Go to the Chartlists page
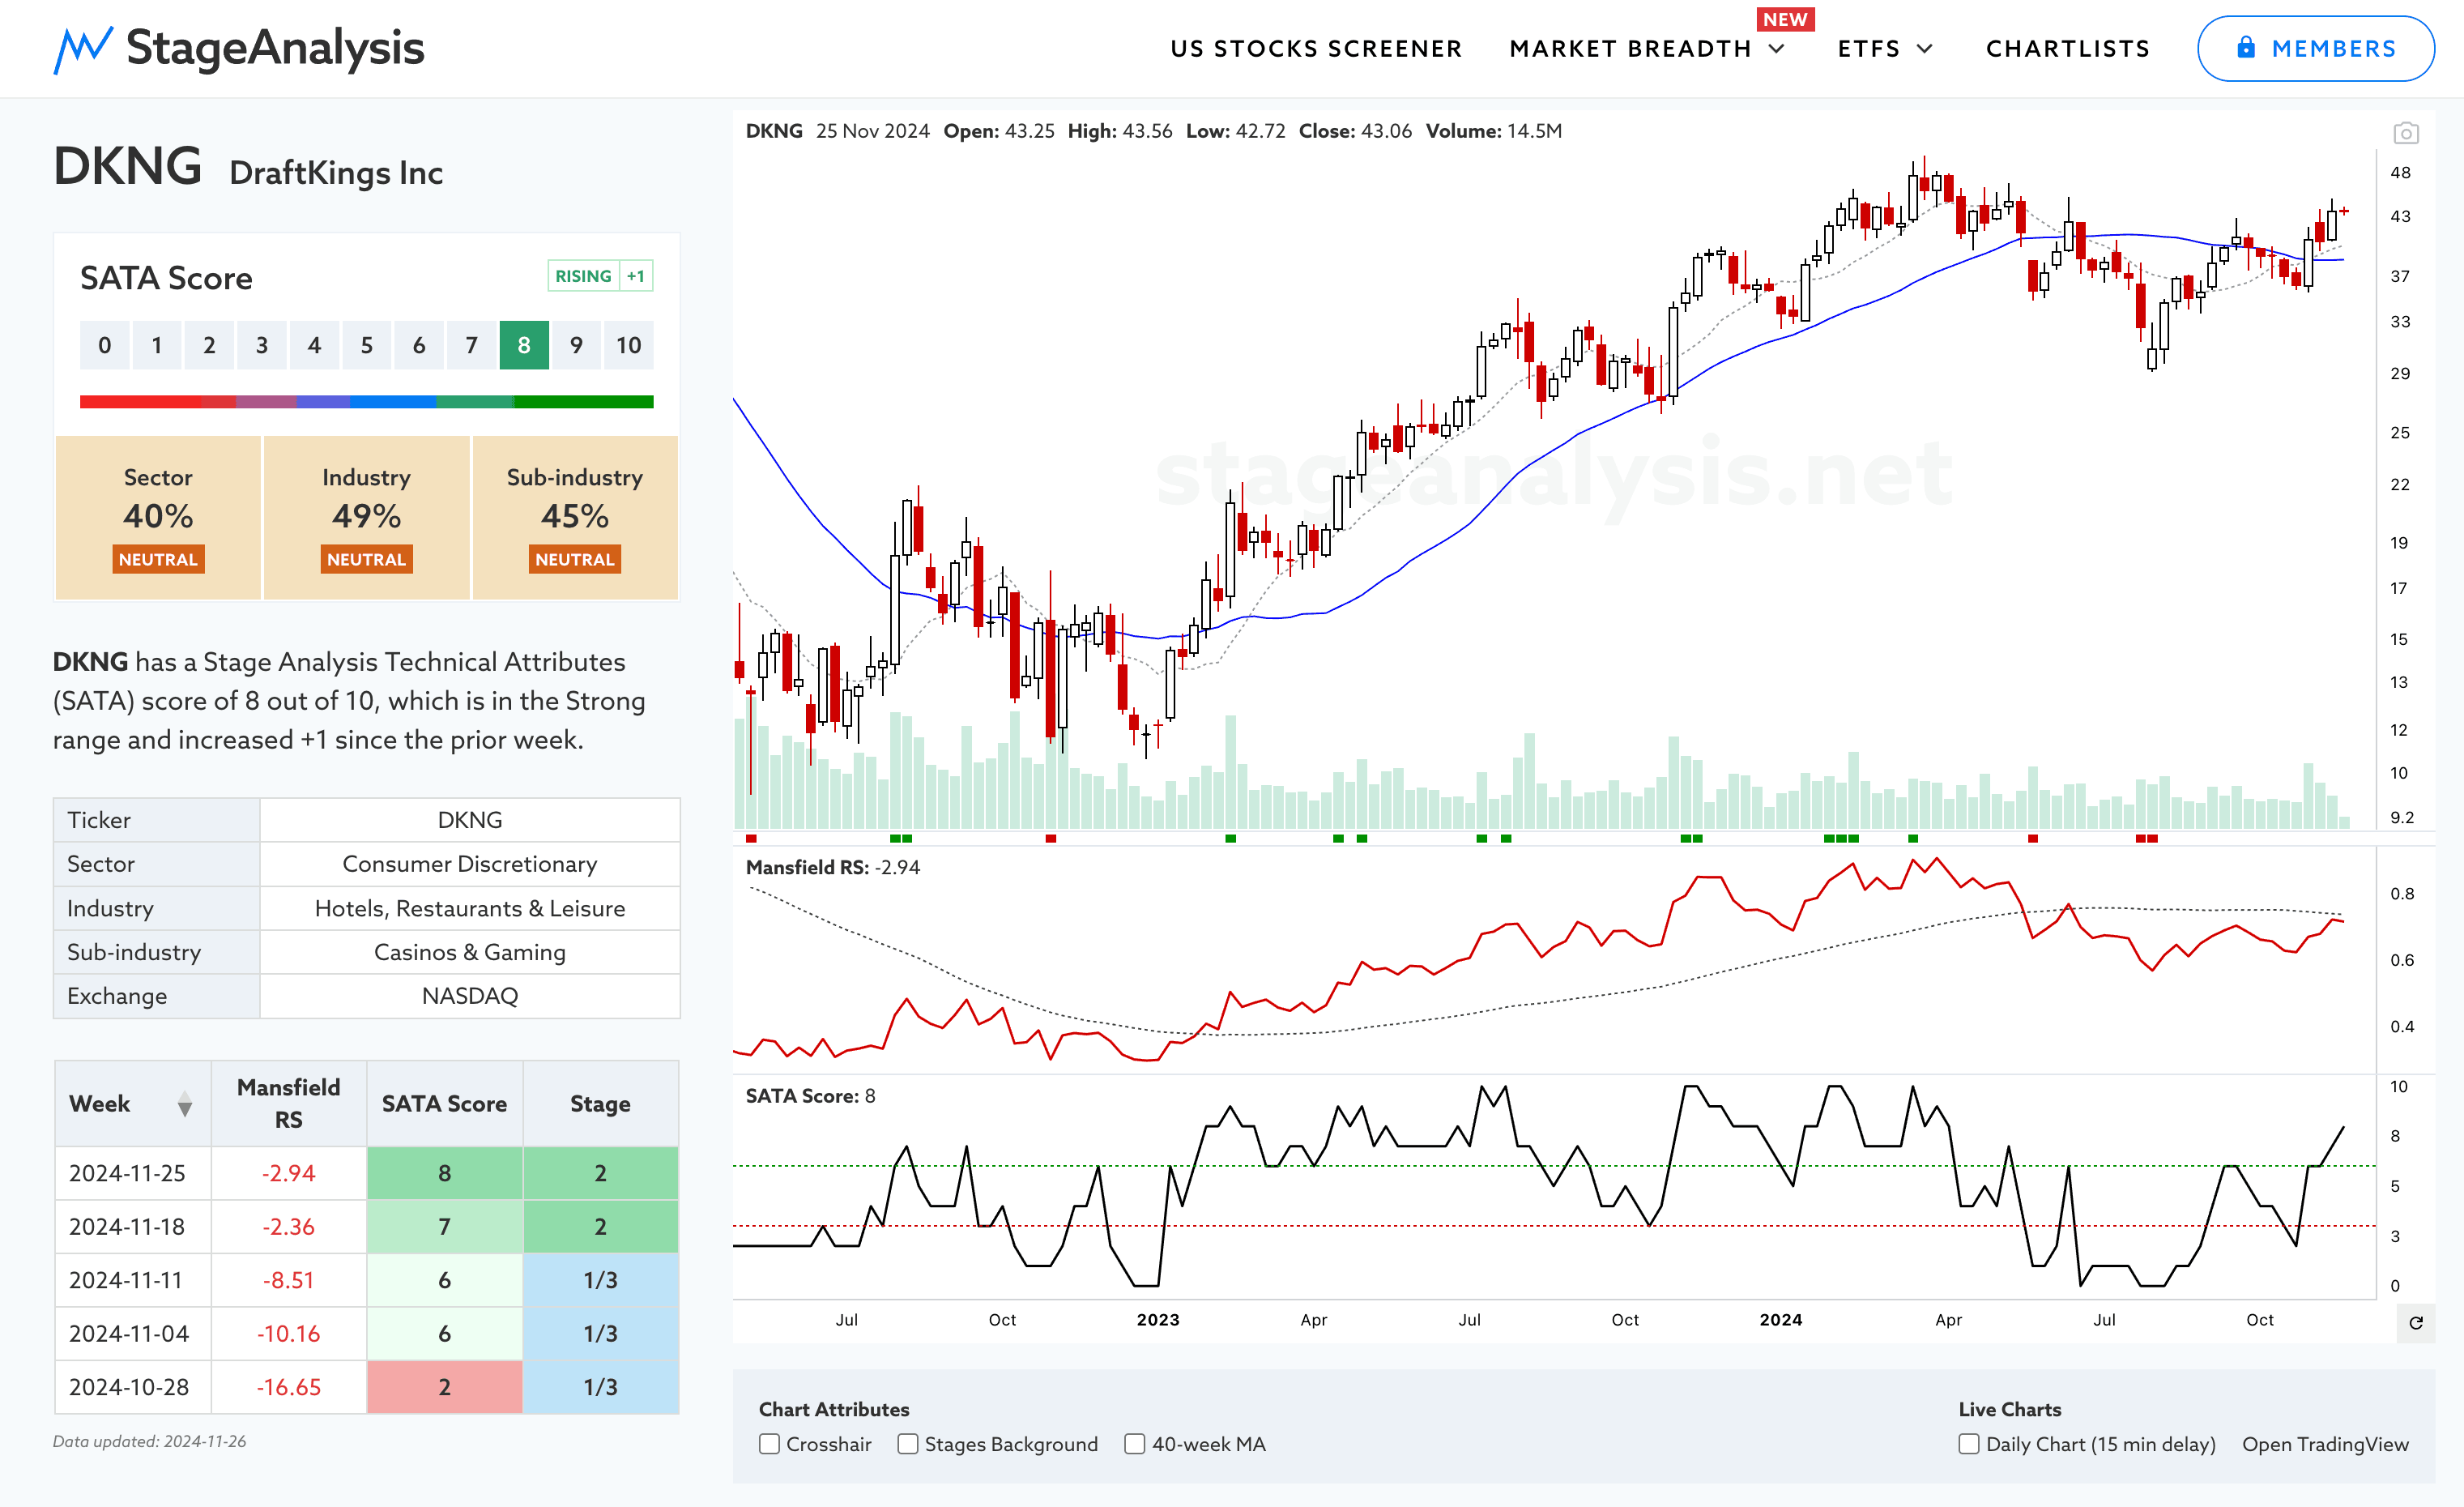This screenshot has width=2464, height=1507. pos(2068,49)
